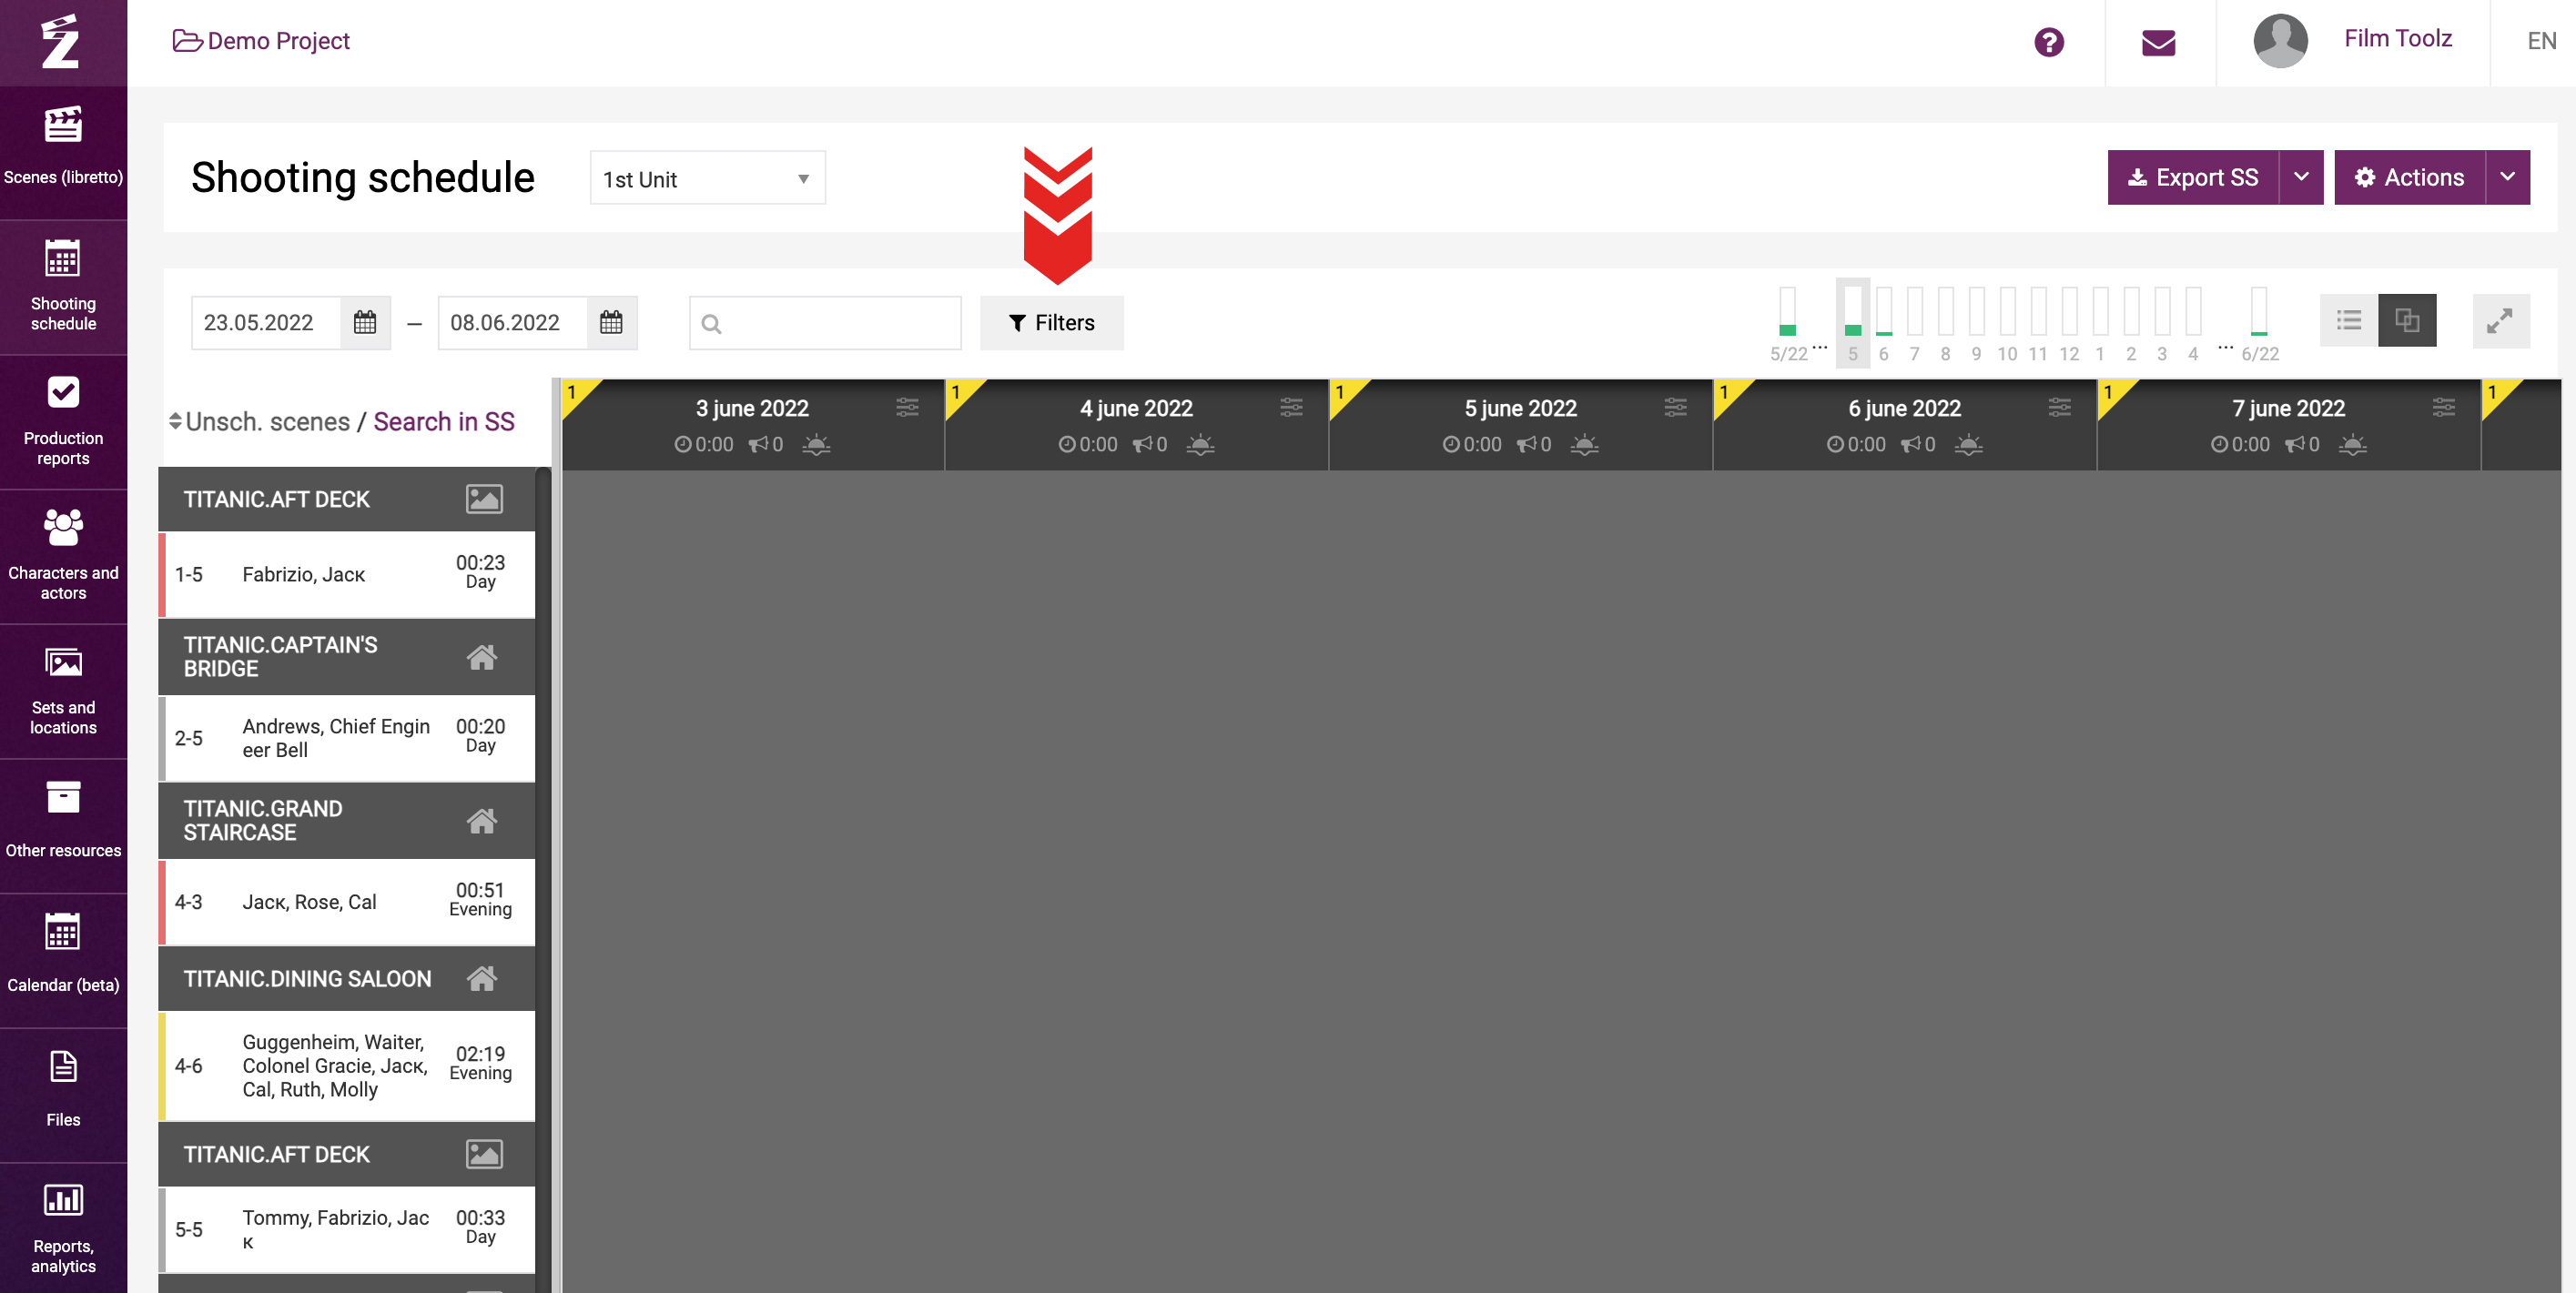Click the 3 june 2022 column header
This screenshot has height=1293, width=2576.
click(x=752, y=425)
